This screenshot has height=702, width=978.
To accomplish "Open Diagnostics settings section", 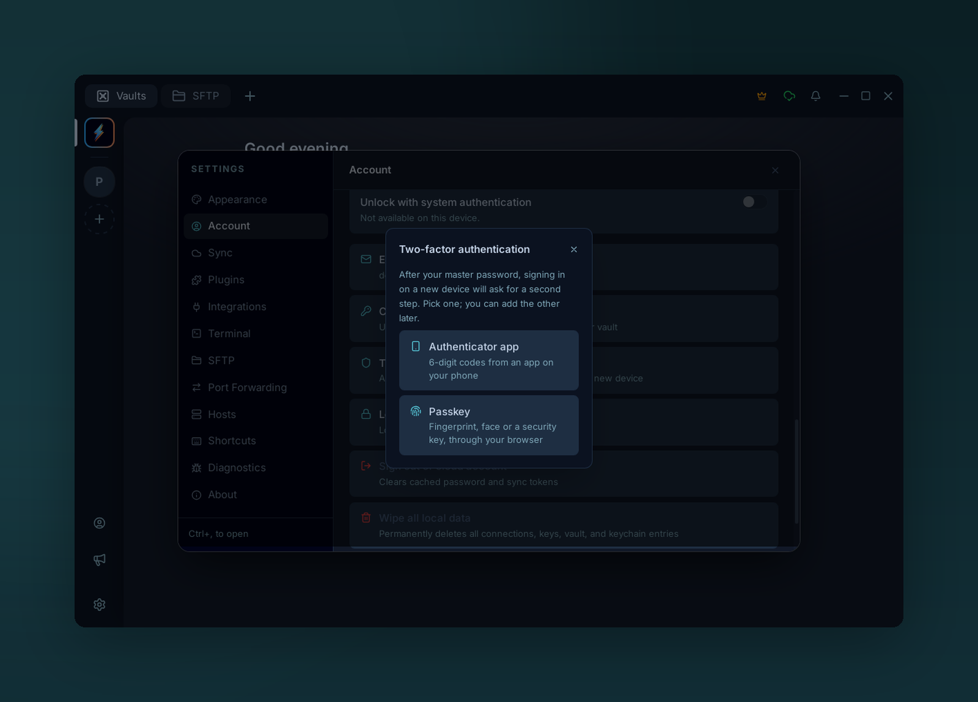I will (256, 468).
